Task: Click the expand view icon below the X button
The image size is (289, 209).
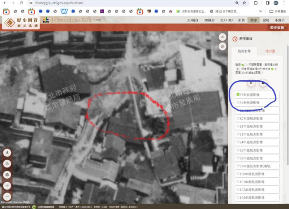Action: [223, 46]
